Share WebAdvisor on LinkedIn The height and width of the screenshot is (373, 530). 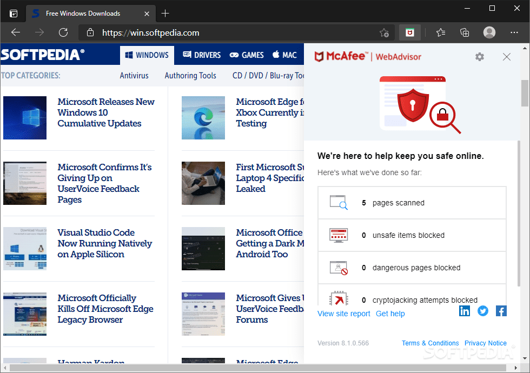(465, 311)
